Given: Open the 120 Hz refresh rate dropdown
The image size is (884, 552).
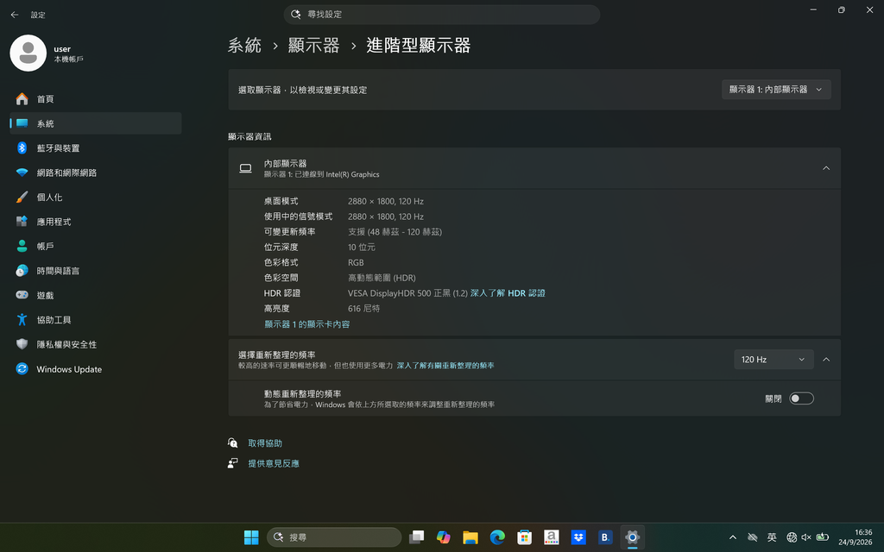Looking at the screenshot, I should coord(773,360).
